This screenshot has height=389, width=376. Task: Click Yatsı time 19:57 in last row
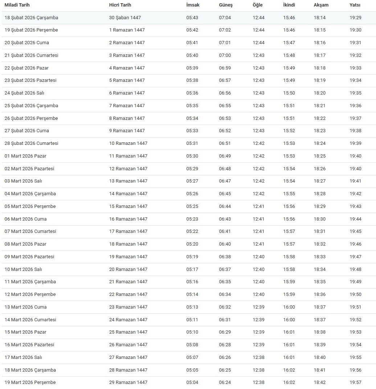[x=356, y=382]
